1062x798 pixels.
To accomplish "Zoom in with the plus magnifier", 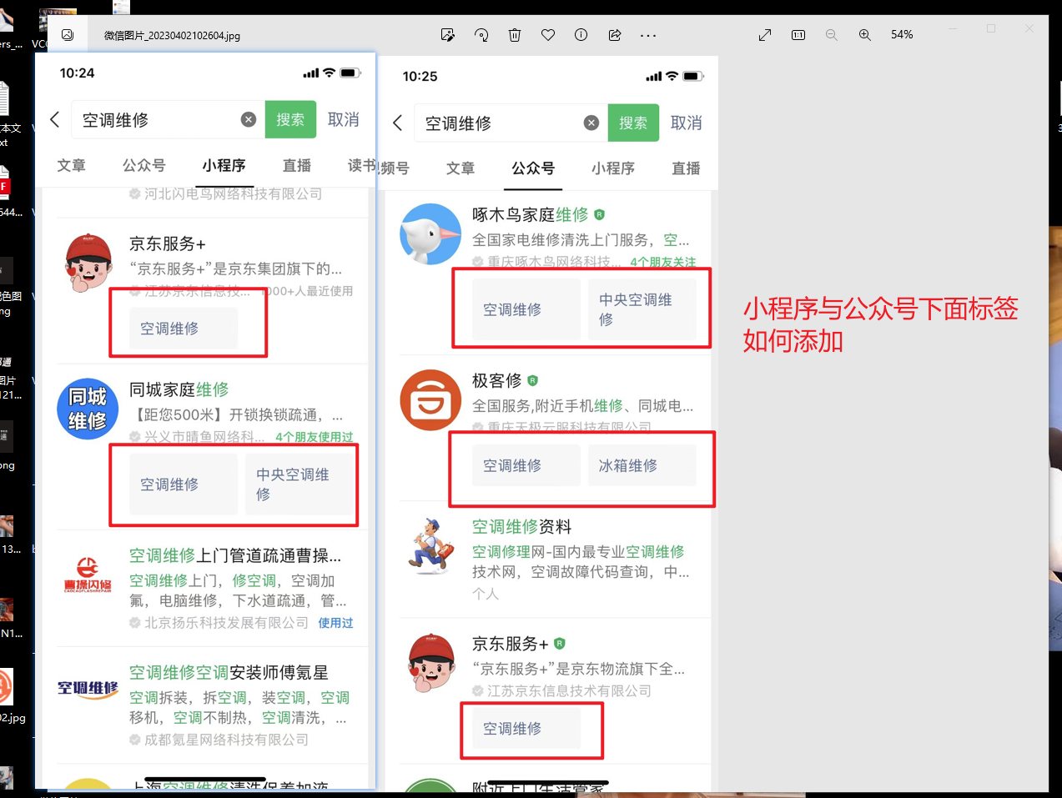I will [865, 35].
